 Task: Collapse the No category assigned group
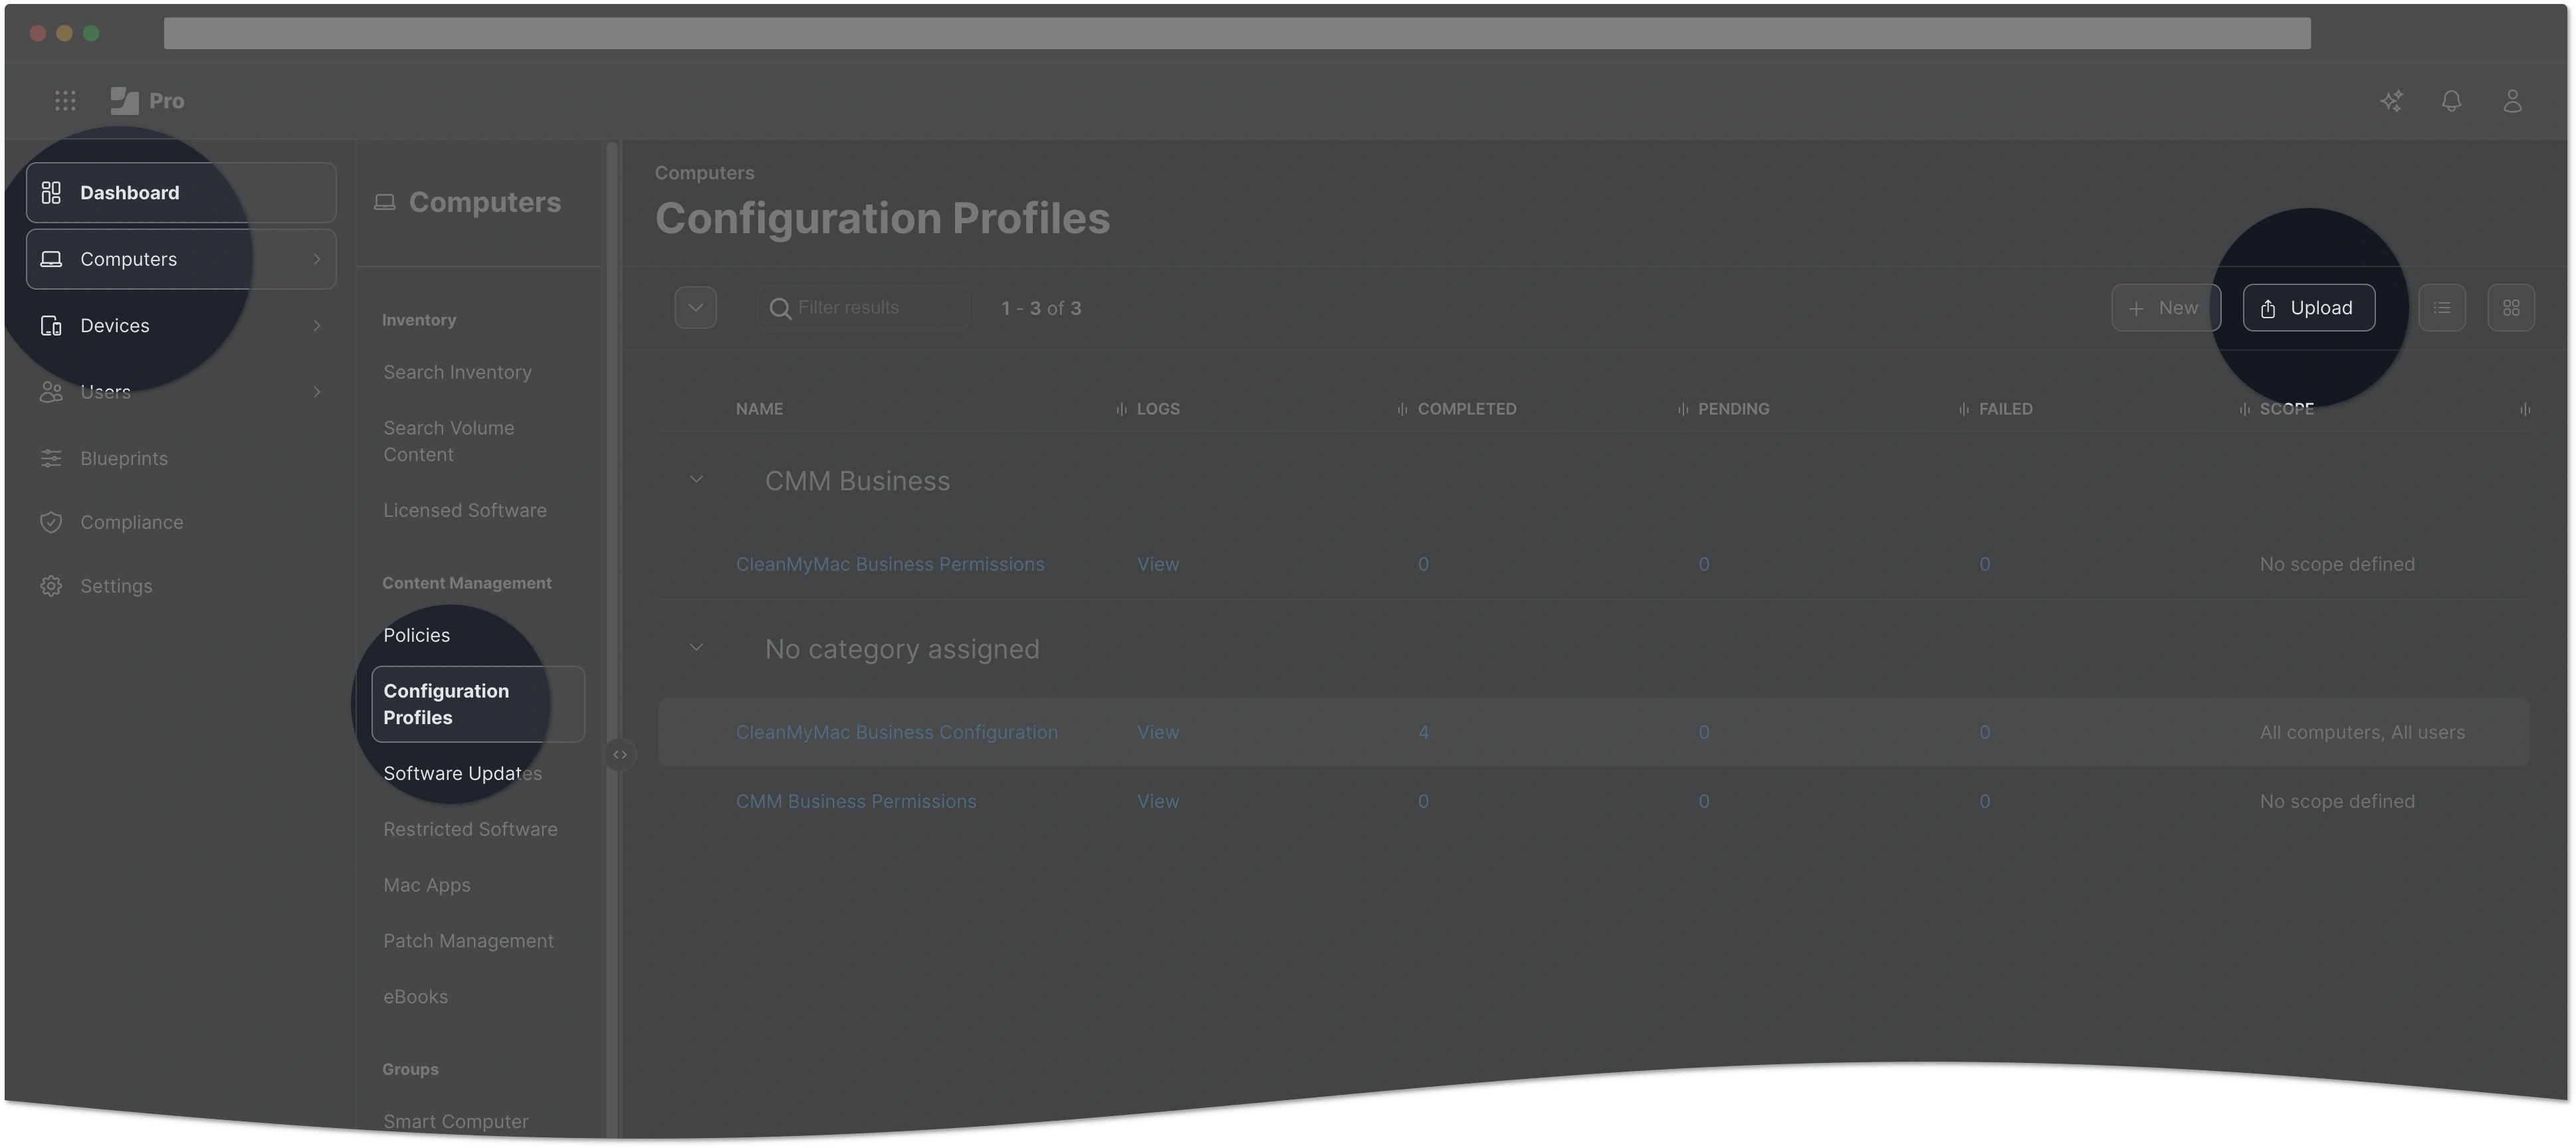click(x=696, y=648)
